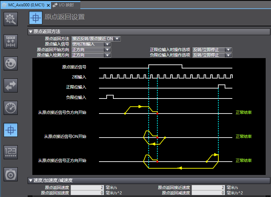271x197 pixels.
Task: Click the 原点返回接近速度 input field
Action: pyautogui.click(x=208, y=188)
